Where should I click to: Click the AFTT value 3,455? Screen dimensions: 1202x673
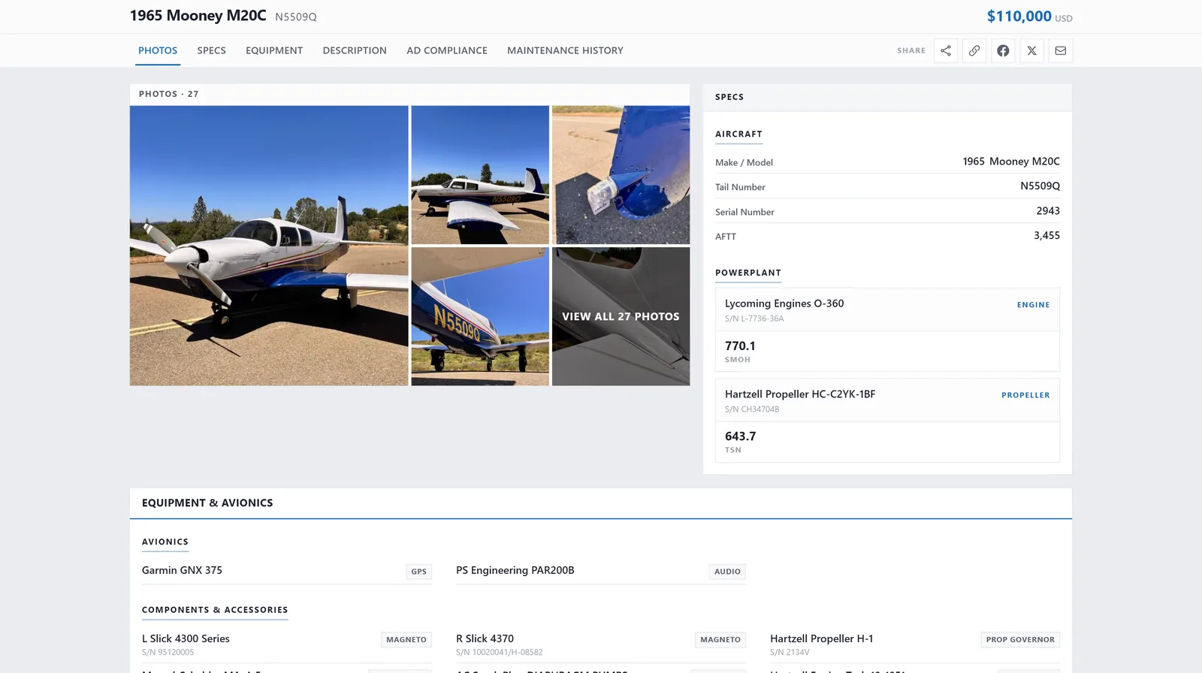point(1046,236)
